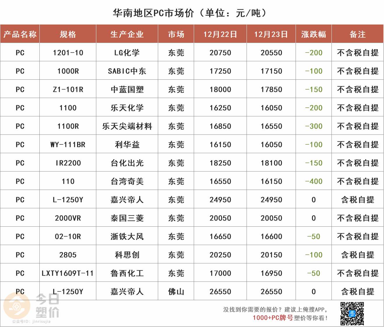Click the 涨跌幅 column header
This screenshot has width=384, height=327.
point(313,34)
